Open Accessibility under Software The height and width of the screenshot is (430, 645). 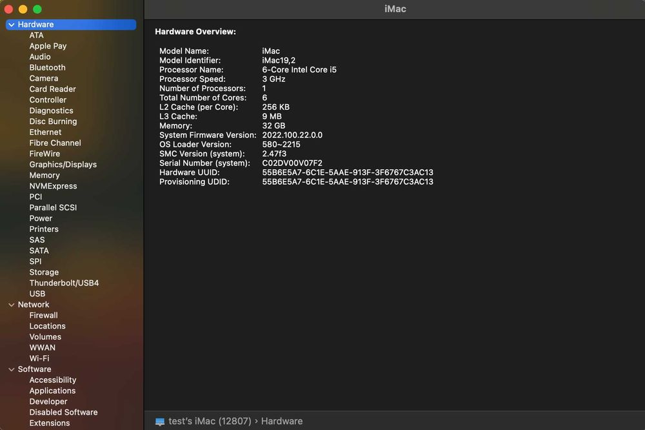(53, 380)
